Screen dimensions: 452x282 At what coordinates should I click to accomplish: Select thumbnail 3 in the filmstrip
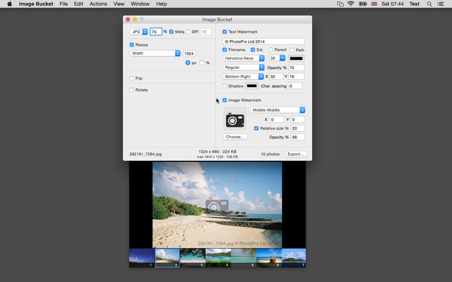click(193, 258)
